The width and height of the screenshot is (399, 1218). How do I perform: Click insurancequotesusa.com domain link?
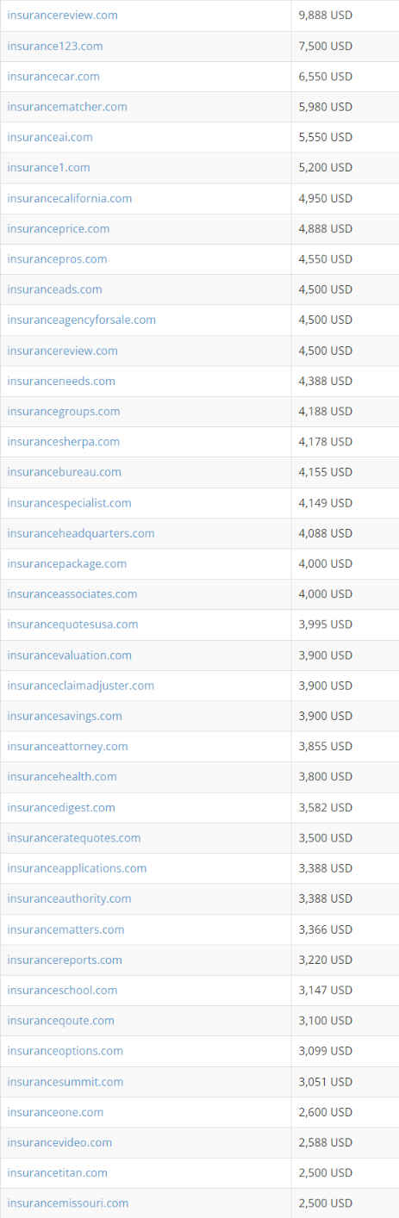pyautogui.click(x=72, y=625)
